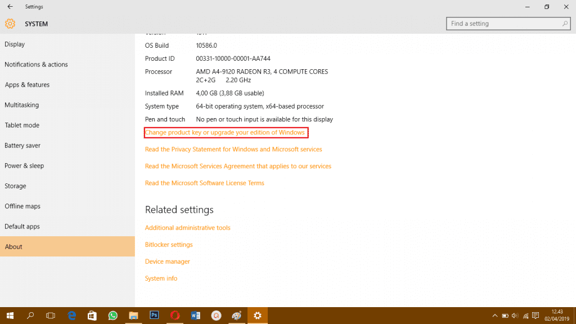Open the Microsoft Services Agreement link
The image size is (576, 324).
coord(238,166)
